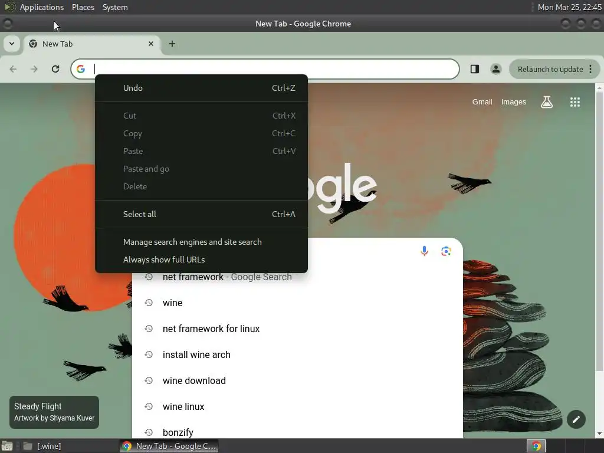
Task: Search by image with the Lens icon
Action: pyautogui.click(x=446, y=251)
